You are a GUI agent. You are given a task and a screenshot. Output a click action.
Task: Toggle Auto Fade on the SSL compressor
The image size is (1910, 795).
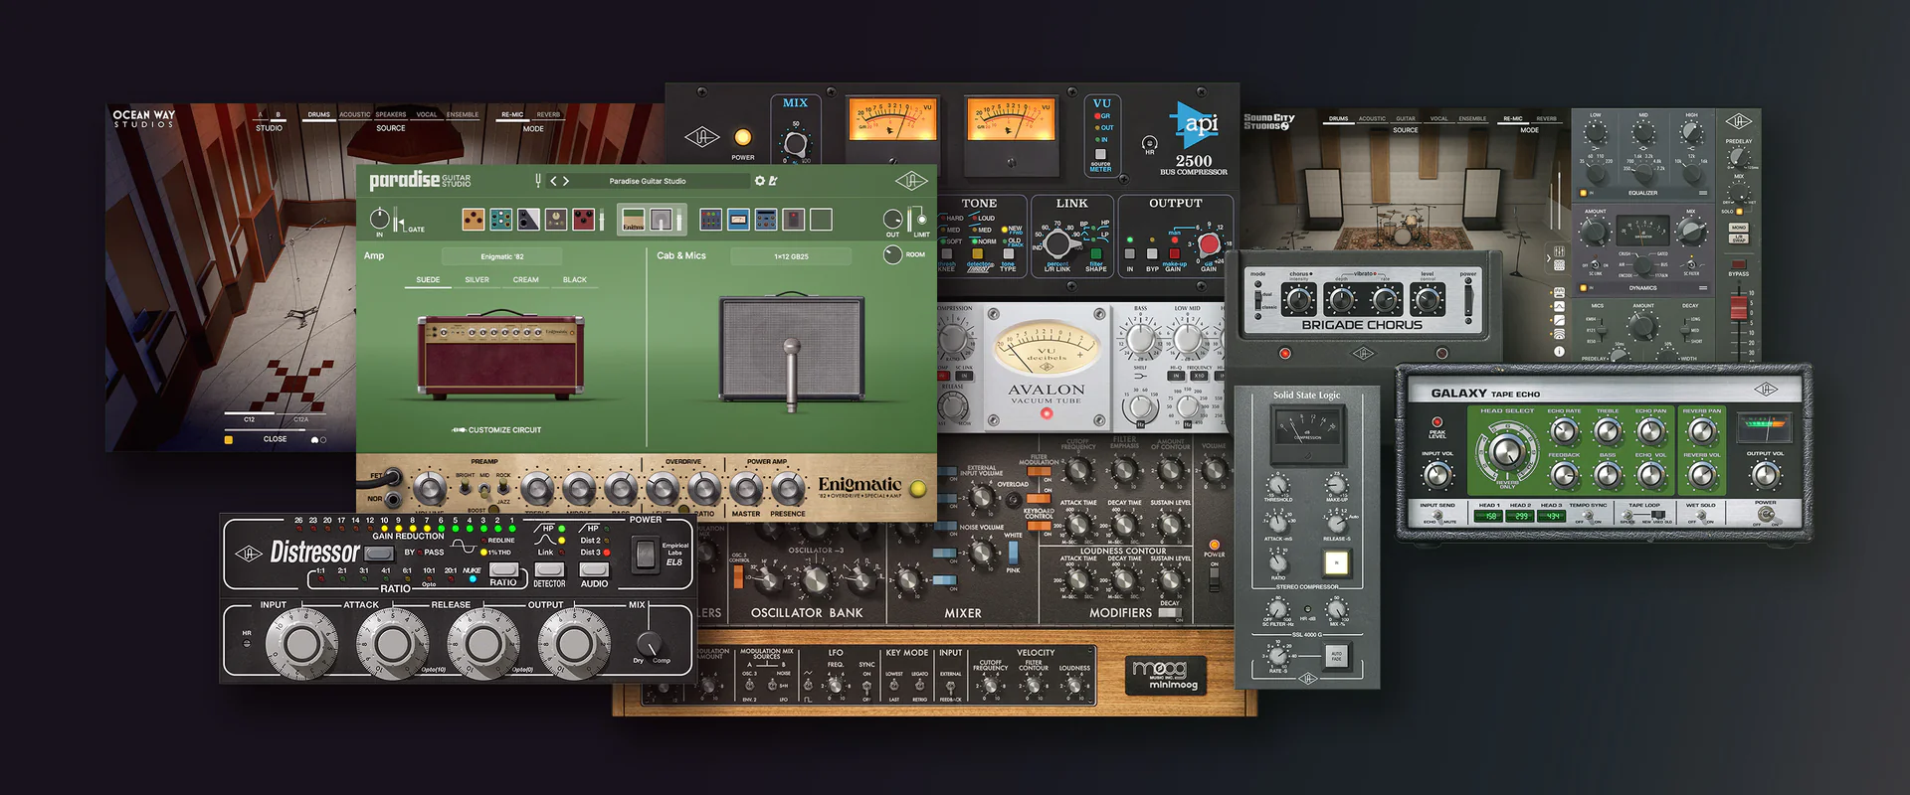point(1336,656)
